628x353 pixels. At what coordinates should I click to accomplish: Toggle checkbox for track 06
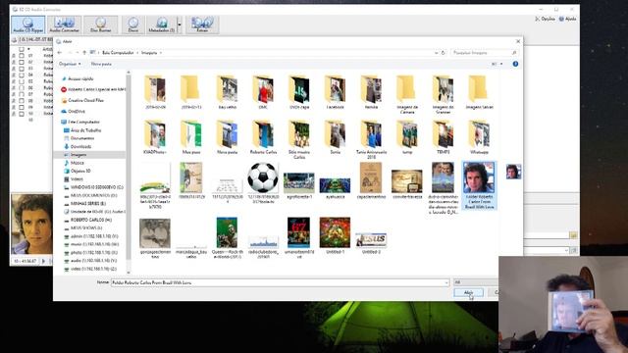[x=22, y=87]
